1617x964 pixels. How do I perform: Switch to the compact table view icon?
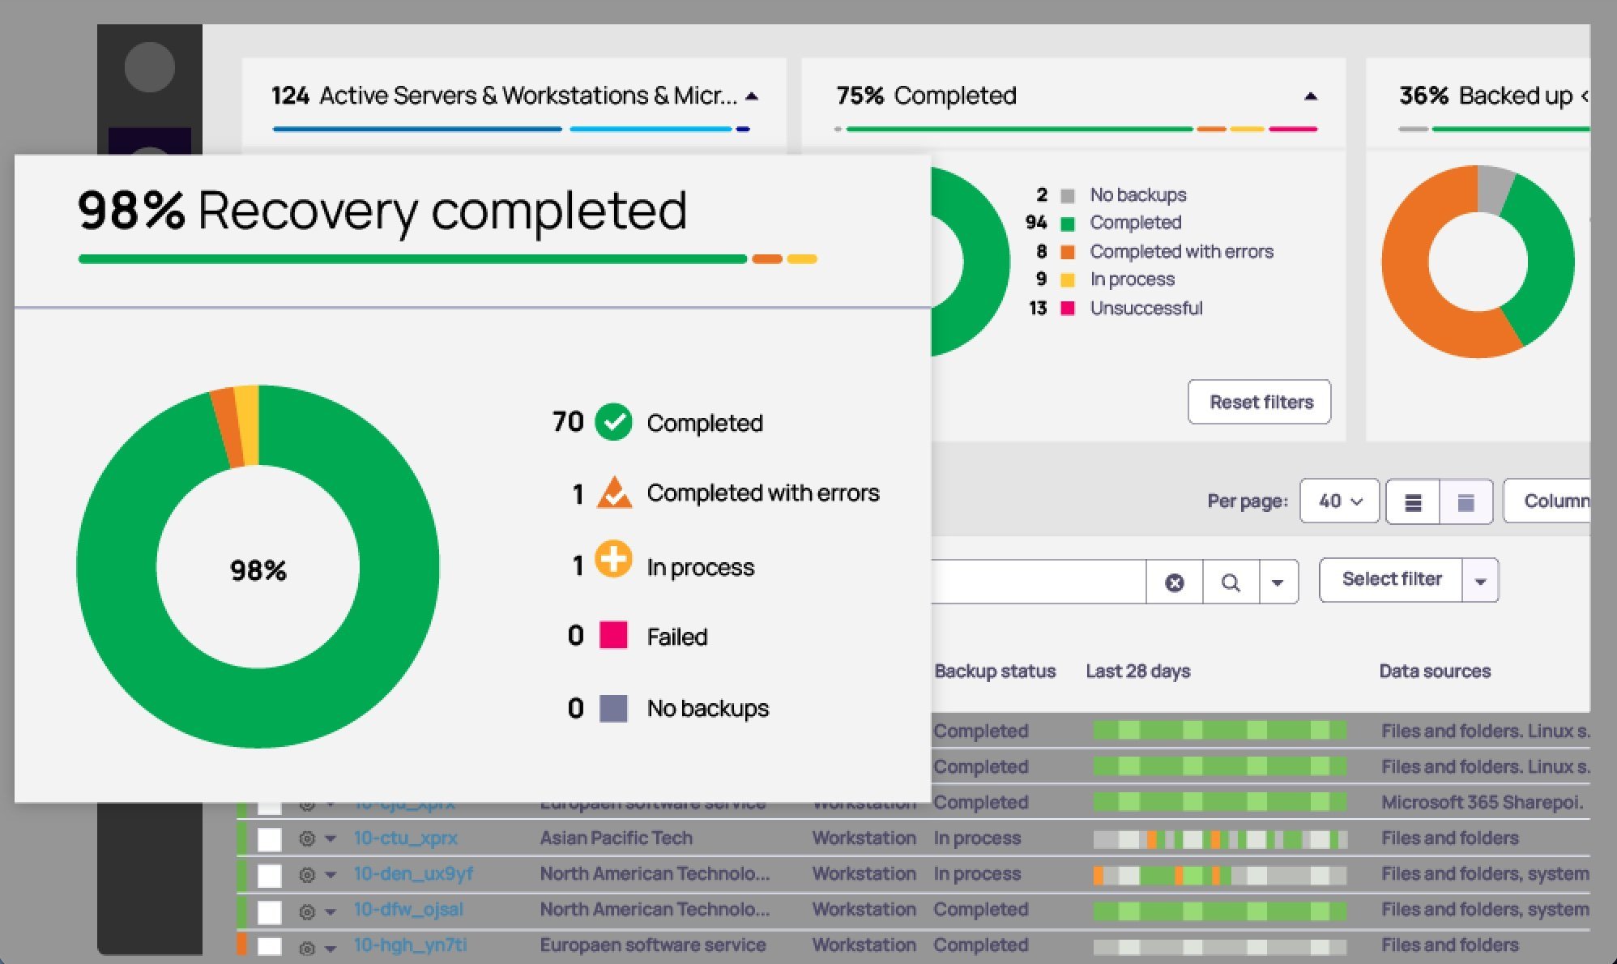click(1466, 502)
